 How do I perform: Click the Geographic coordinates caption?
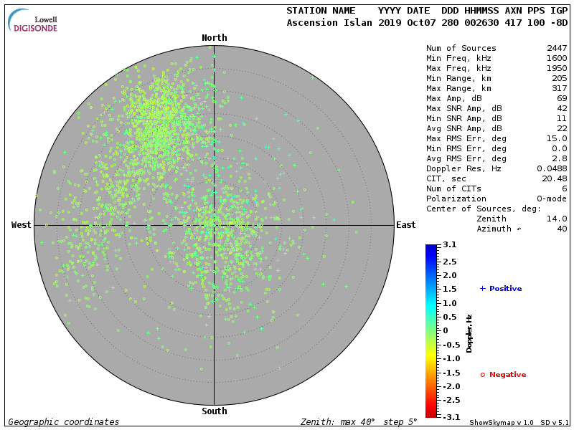pyautogui.click(x=64, y=422)
